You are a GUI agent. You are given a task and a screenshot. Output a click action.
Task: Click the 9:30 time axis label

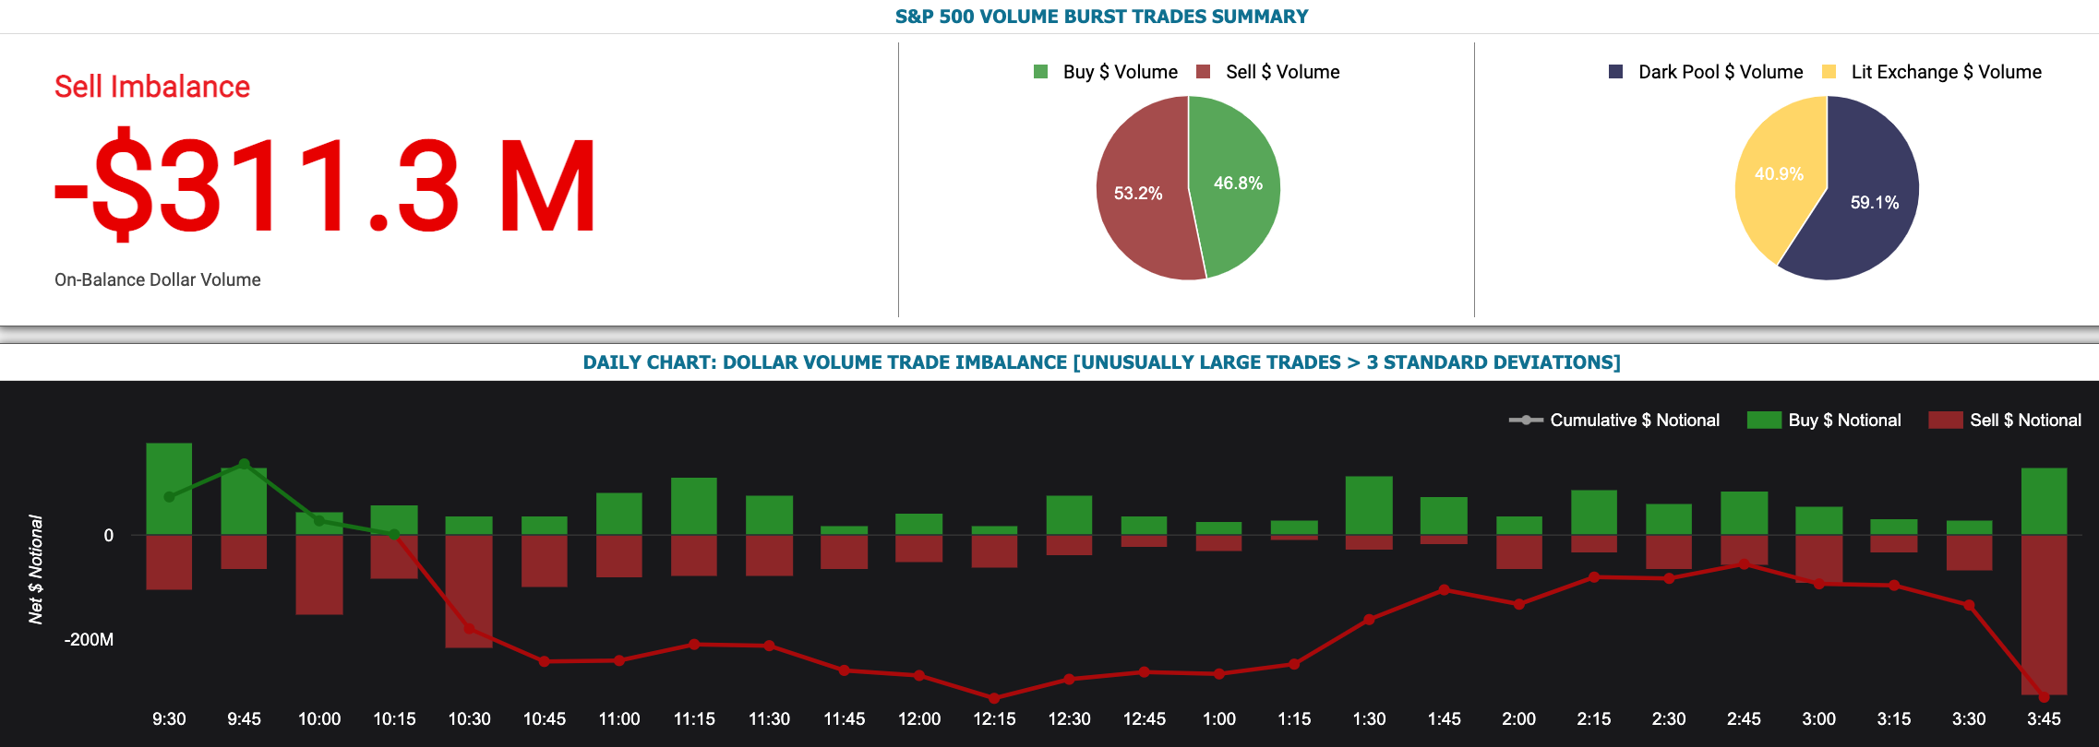point(169,718)
